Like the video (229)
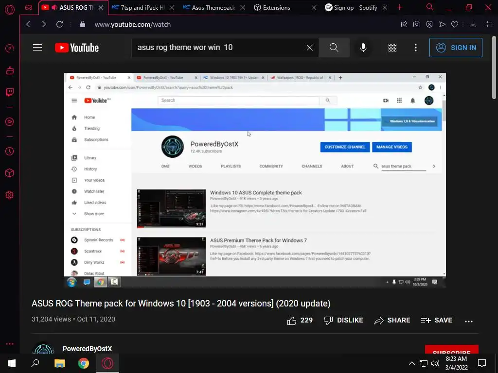 (300, 321)
